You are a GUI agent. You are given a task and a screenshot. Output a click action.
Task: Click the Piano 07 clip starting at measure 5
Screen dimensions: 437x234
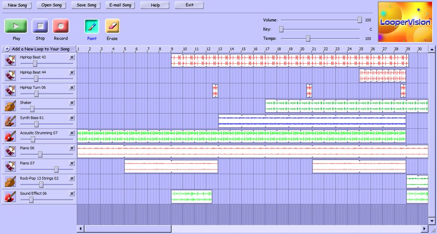[171, 167]
